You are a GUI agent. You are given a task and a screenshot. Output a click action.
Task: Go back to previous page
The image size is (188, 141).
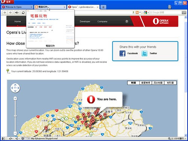point(5,12)
